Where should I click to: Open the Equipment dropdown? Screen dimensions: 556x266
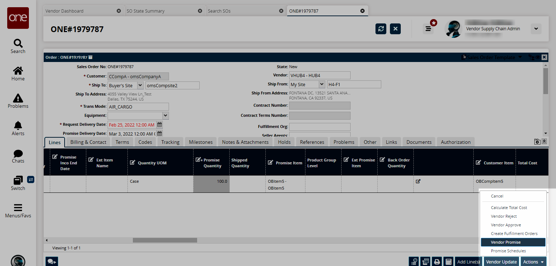[x=165, y=116]
